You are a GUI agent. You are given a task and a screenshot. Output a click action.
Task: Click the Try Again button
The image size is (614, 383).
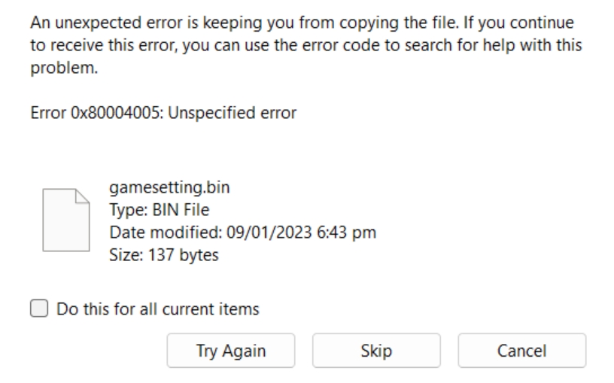(x=230, y=351)
